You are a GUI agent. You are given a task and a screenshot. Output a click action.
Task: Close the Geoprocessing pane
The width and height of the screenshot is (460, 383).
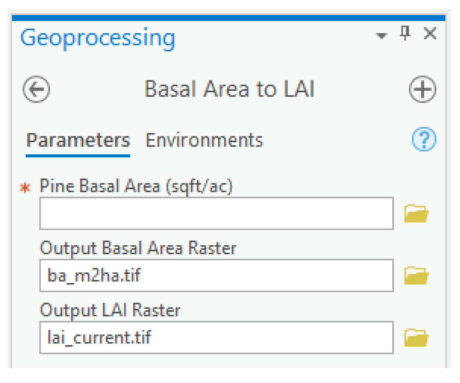pos(430,33)
